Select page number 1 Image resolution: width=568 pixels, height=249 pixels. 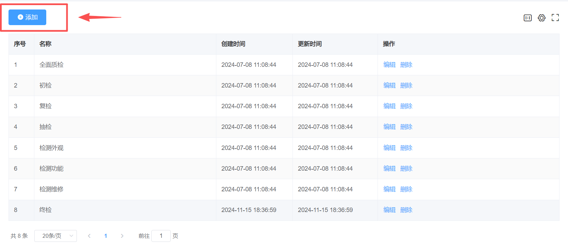tap(106, 236)
